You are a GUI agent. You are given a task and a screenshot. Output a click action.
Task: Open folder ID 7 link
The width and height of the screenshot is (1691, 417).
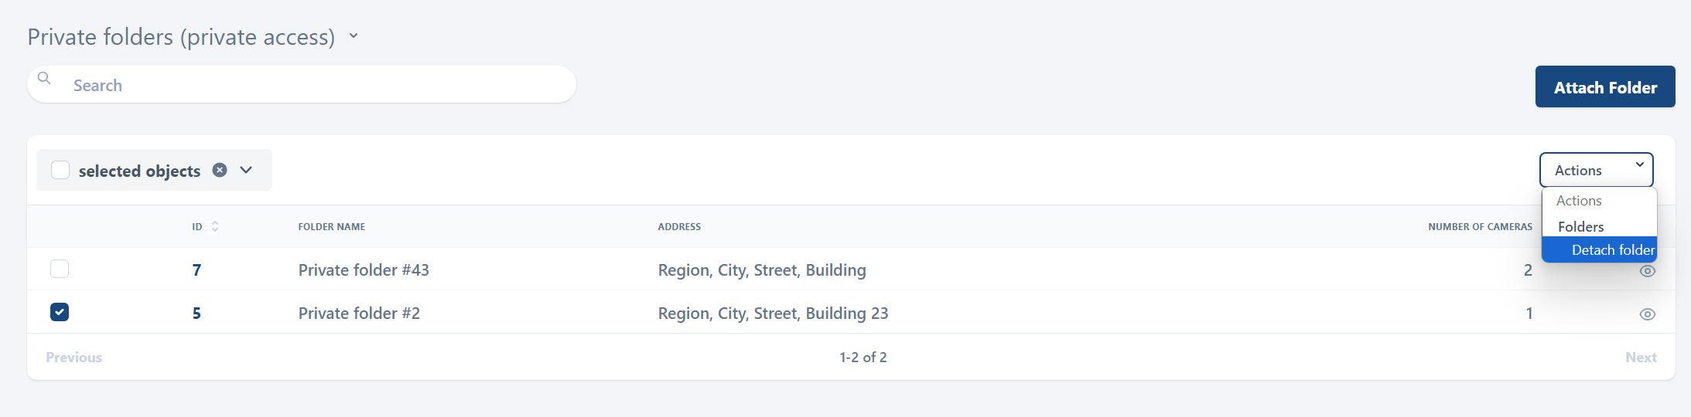point(196,270)
